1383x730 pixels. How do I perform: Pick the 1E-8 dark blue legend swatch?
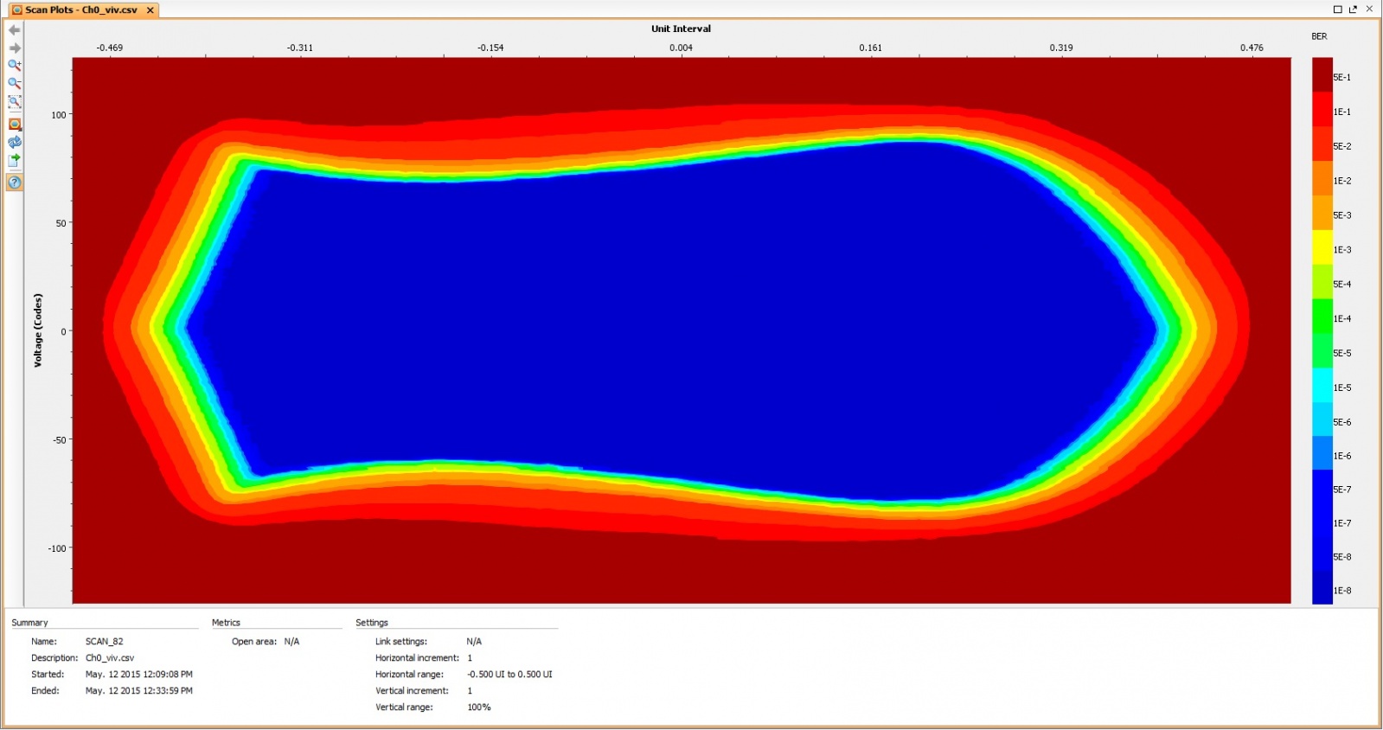pyautogui.click(x=1322, y=590)
